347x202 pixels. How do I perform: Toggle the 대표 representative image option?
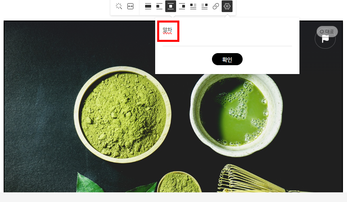tap(327, 32)
